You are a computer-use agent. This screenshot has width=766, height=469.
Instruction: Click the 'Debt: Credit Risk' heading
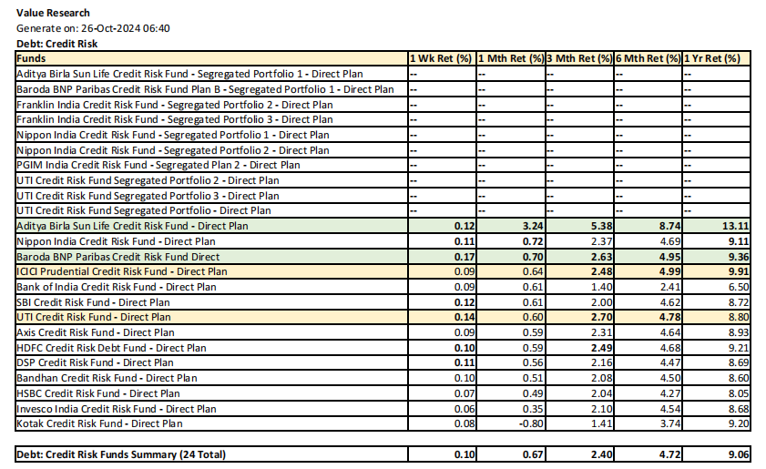[x=56, y=44]
